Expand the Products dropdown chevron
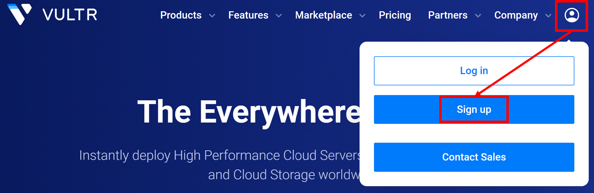Image resolution: width=594 pixels, height=193 pixels. point(212,16)
